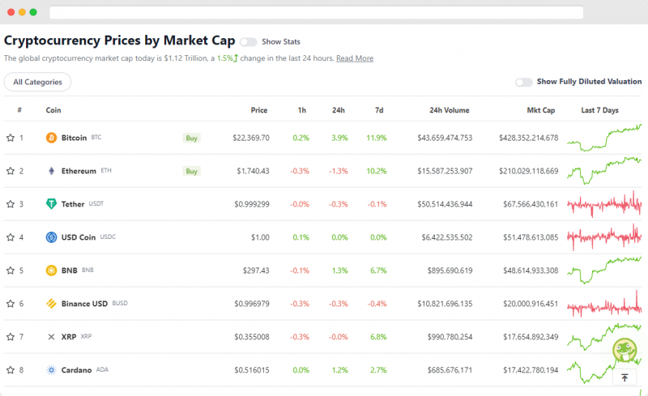Open the XRP coin link
This screenshot has height=396, width=648.
coord(69,336)
